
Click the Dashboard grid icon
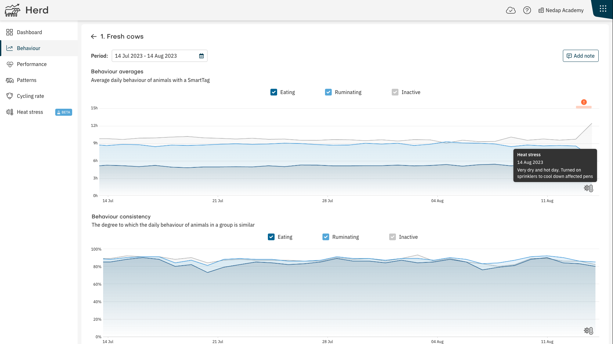(x=10, y=32)
